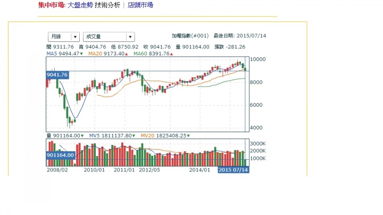Click the MA20 red up arrow indicator
The width and height of the screenshot is (383, 215).
pos(126,54)
